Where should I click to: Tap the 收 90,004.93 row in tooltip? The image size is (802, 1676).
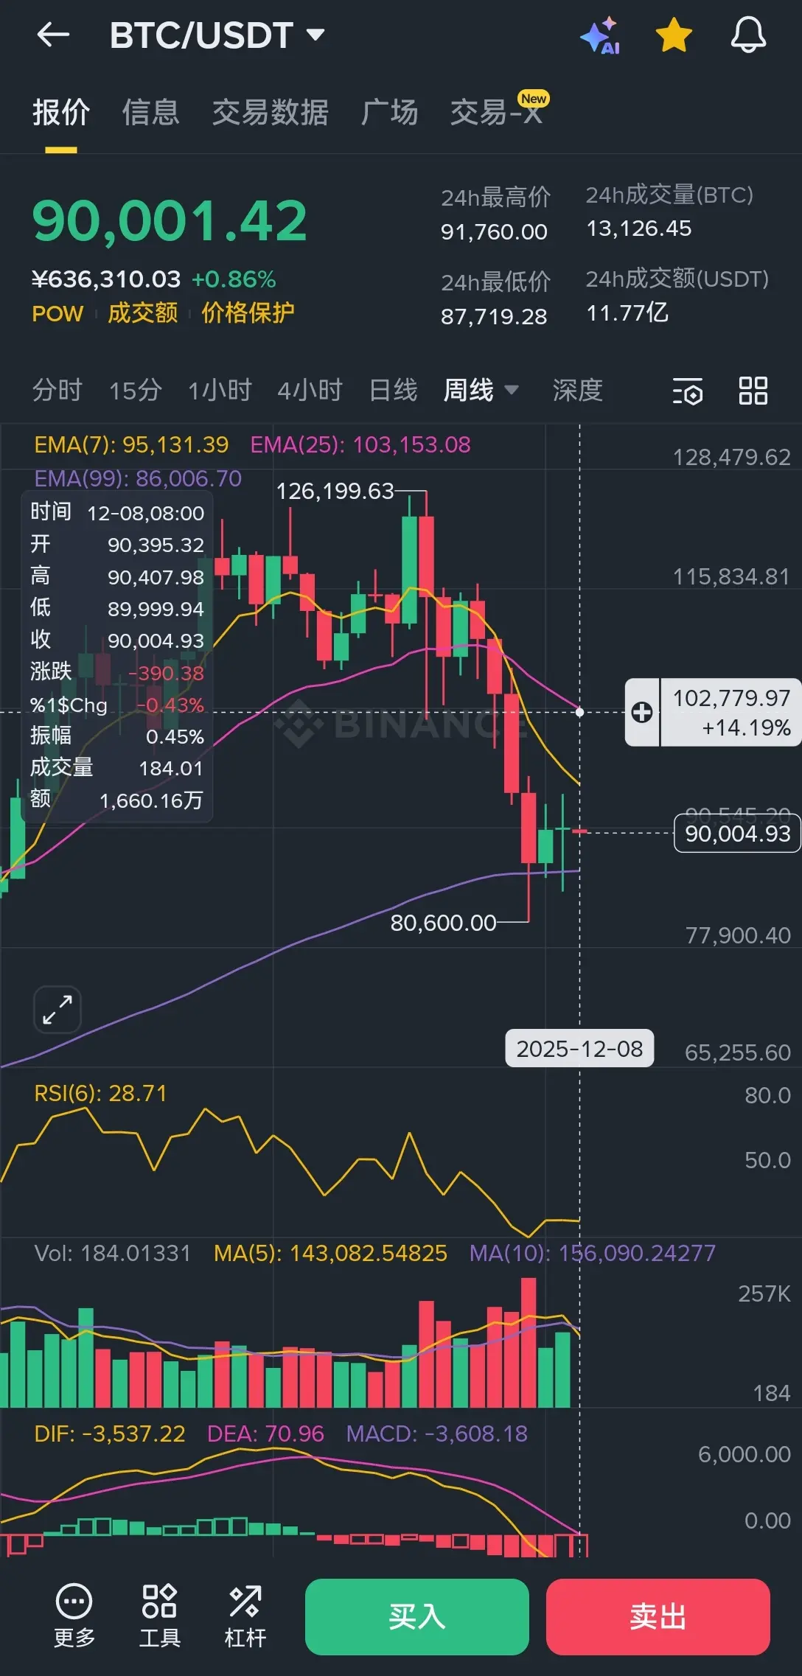pyautogui.click(x=117, y=640)
